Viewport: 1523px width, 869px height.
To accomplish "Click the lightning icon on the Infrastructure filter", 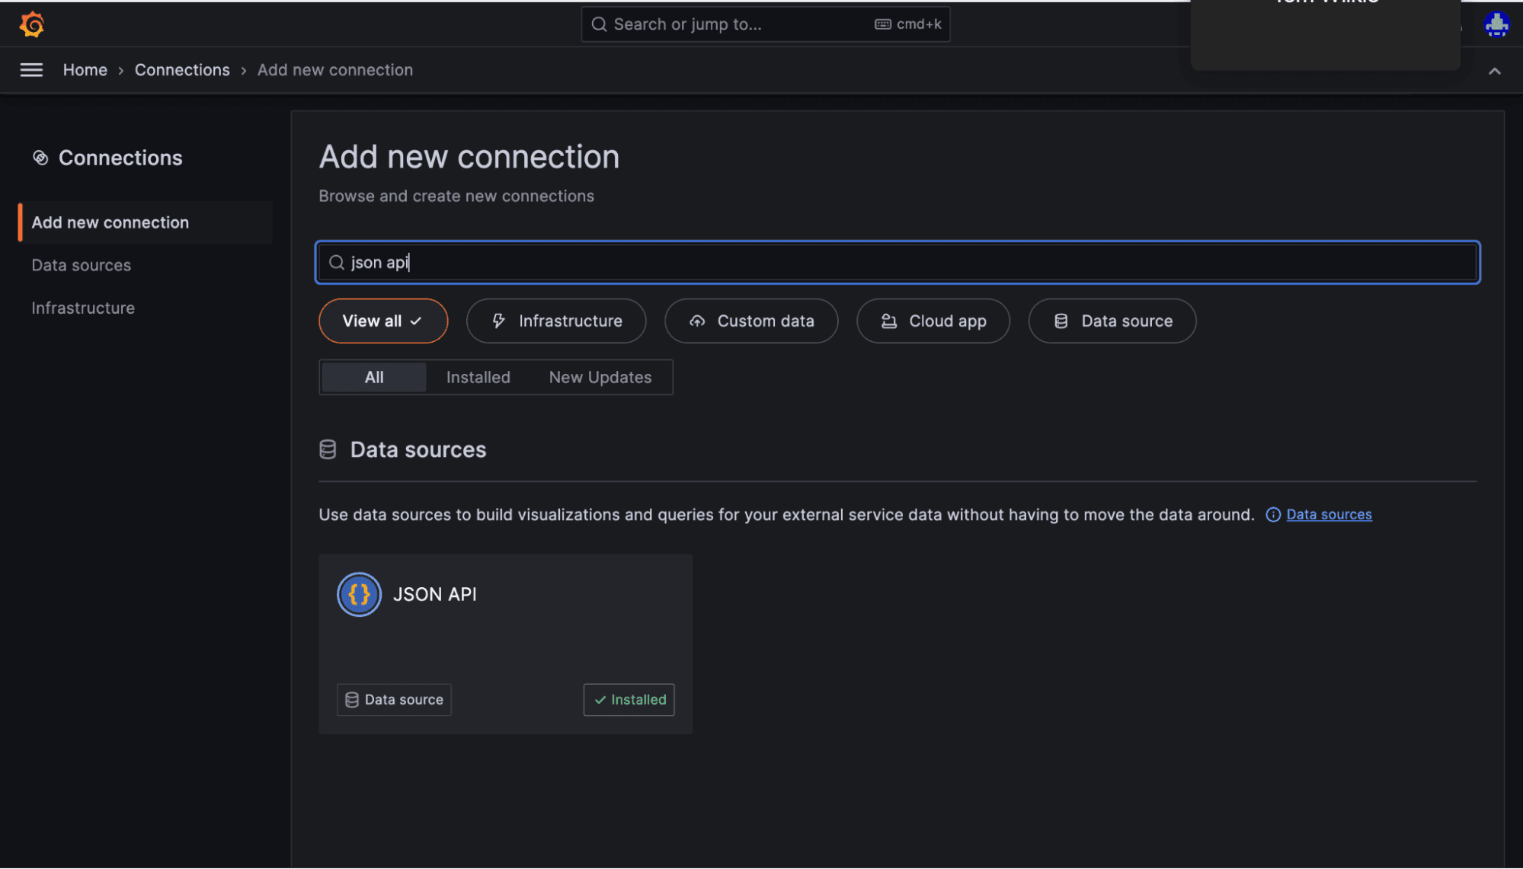I will [499, 321].
